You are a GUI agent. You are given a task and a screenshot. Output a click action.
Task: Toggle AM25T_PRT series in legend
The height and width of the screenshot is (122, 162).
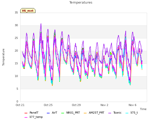click(x=94, y=113)
